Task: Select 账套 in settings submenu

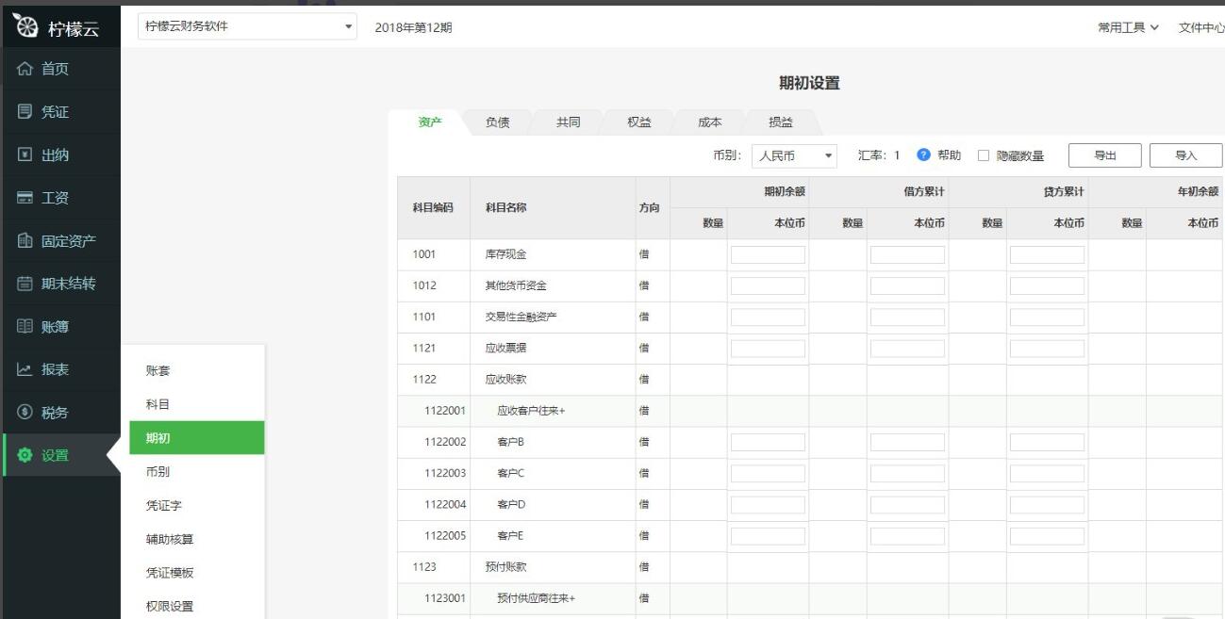Action: click(197, 370)
